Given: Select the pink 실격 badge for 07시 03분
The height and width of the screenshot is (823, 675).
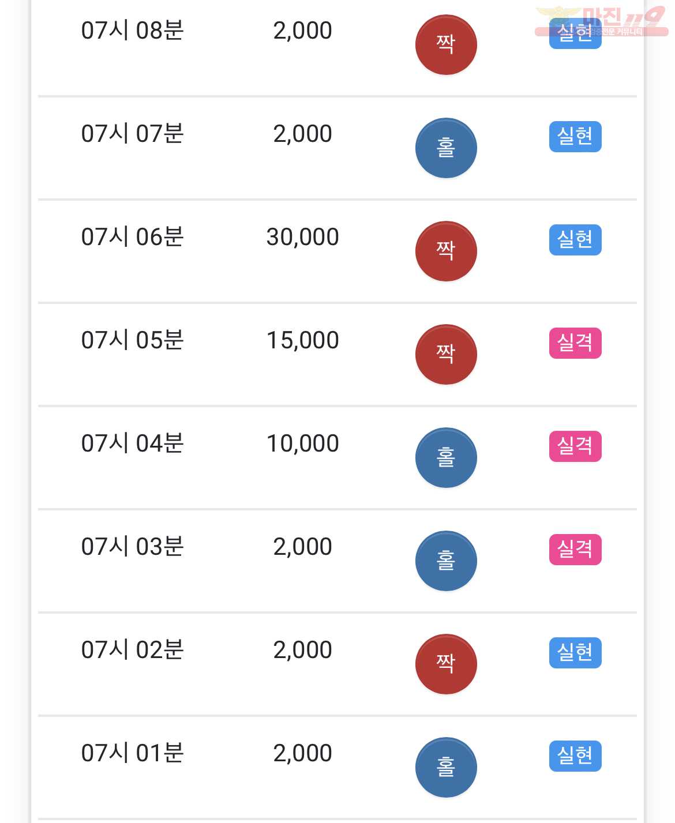Looking at the screenshot, I should 575,550.
